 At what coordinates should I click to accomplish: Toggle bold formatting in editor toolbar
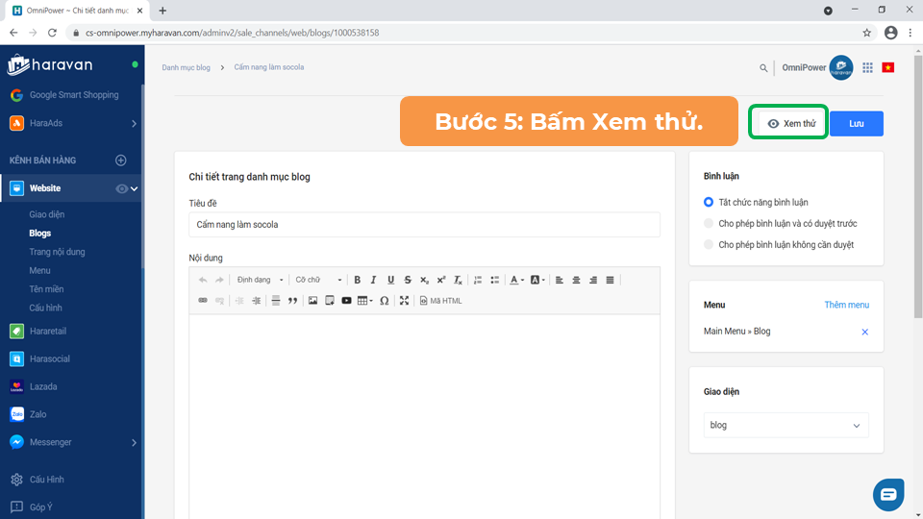[x=357, y=280]
